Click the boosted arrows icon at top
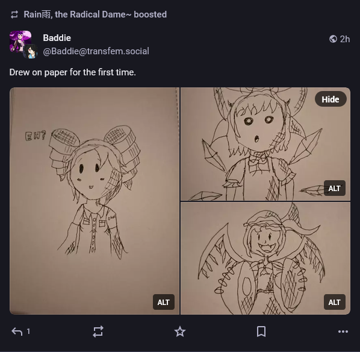 point(14,14)
